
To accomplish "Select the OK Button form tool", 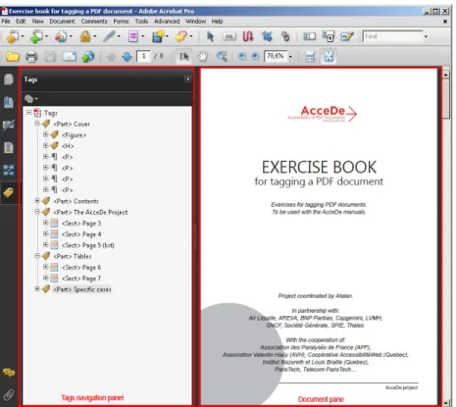I will point(229,36).
